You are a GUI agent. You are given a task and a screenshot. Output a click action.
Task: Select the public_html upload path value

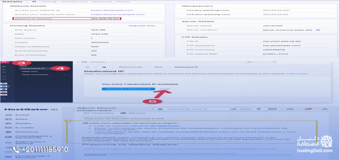pos(275,54)
